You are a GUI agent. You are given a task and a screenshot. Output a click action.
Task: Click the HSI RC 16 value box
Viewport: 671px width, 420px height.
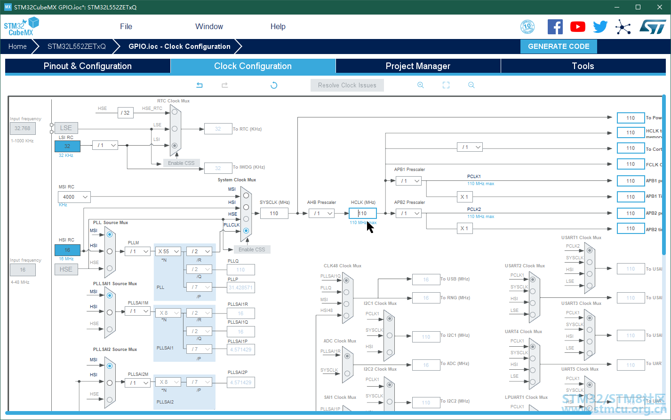pos(67,250)
